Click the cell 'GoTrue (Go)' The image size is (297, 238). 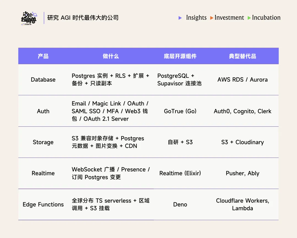coord(180,111)
